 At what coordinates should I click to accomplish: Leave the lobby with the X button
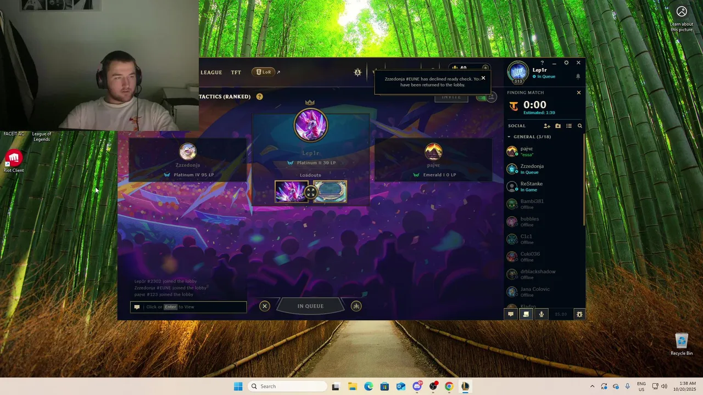[x=265, y=306]
